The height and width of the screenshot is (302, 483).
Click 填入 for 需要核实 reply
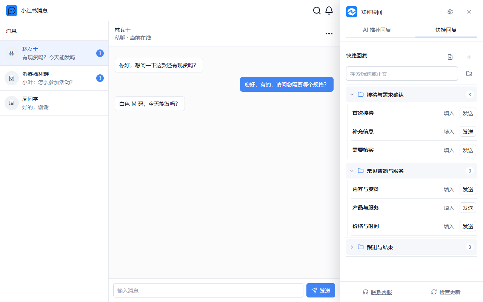[449, 150]
